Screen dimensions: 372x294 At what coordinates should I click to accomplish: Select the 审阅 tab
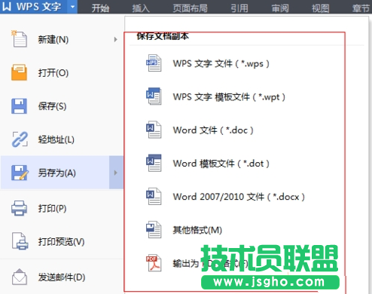(280, 8)
